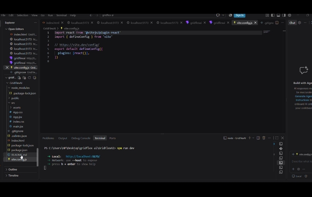Viewport: 312px width, 197px height.
Task: Collapse the Open Editors section
Action: [6, 29]
